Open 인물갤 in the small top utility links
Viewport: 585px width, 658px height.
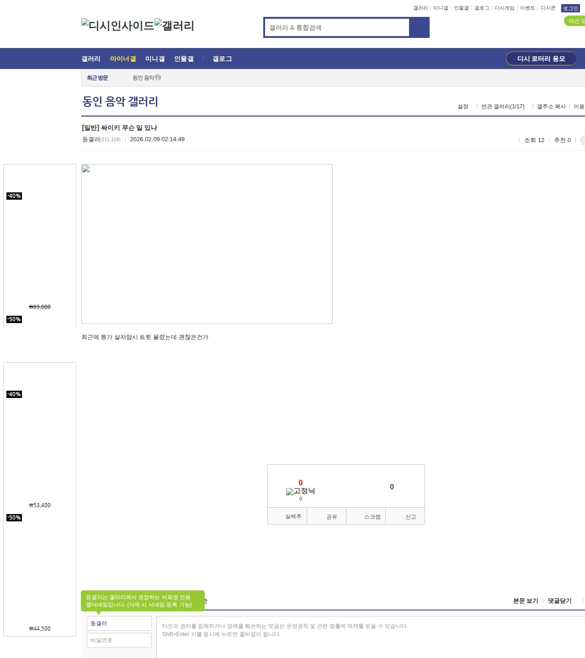pyautogui.click(x=461, y=8)
